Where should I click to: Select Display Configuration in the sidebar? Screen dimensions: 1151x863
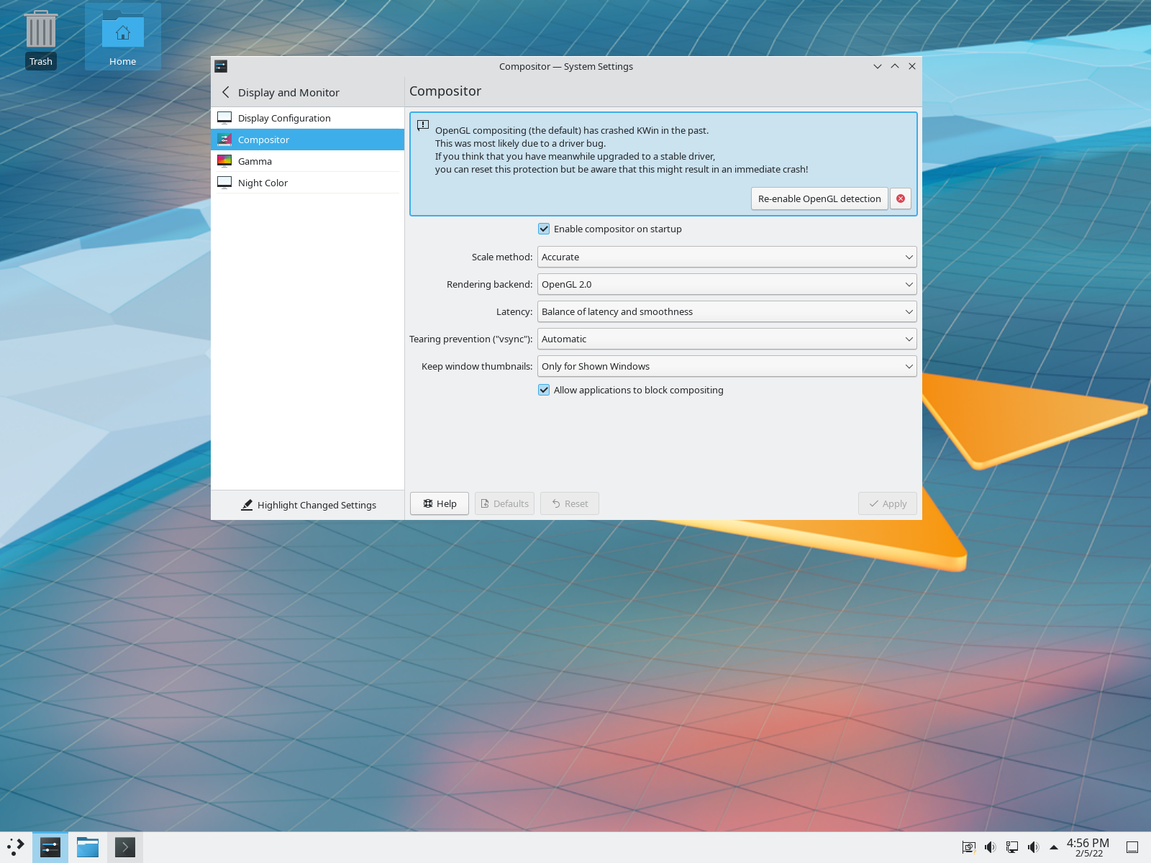pyautogui.click(x=307, y=118)
